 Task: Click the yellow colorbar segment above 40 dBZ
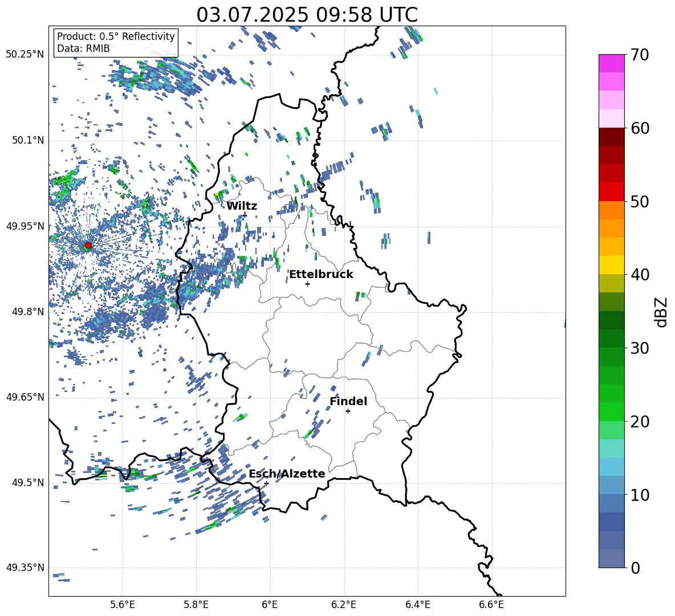click(611, 266)
